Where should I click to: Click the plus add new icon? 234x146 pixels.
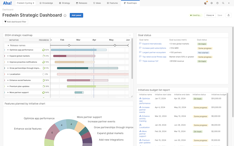tap(229, 3)
